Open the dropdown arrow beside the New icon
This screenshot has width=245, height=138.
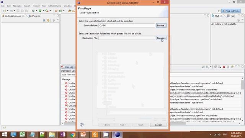(8, 11)
